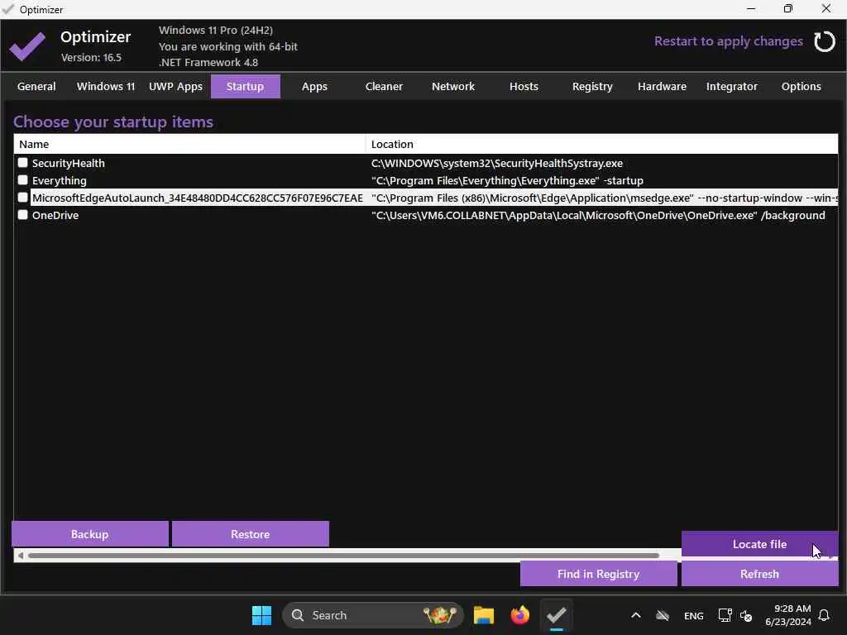The image size is (847, 635).
Task: Click the Version: 16.5 label
Action: click(91, 57)
